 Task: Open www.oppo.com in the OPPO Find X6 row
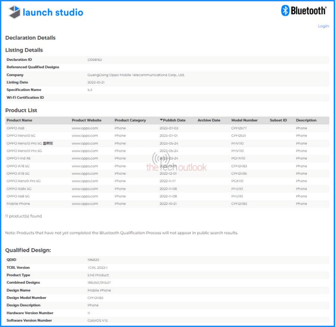pyautogui.click(x=85, y=158)
